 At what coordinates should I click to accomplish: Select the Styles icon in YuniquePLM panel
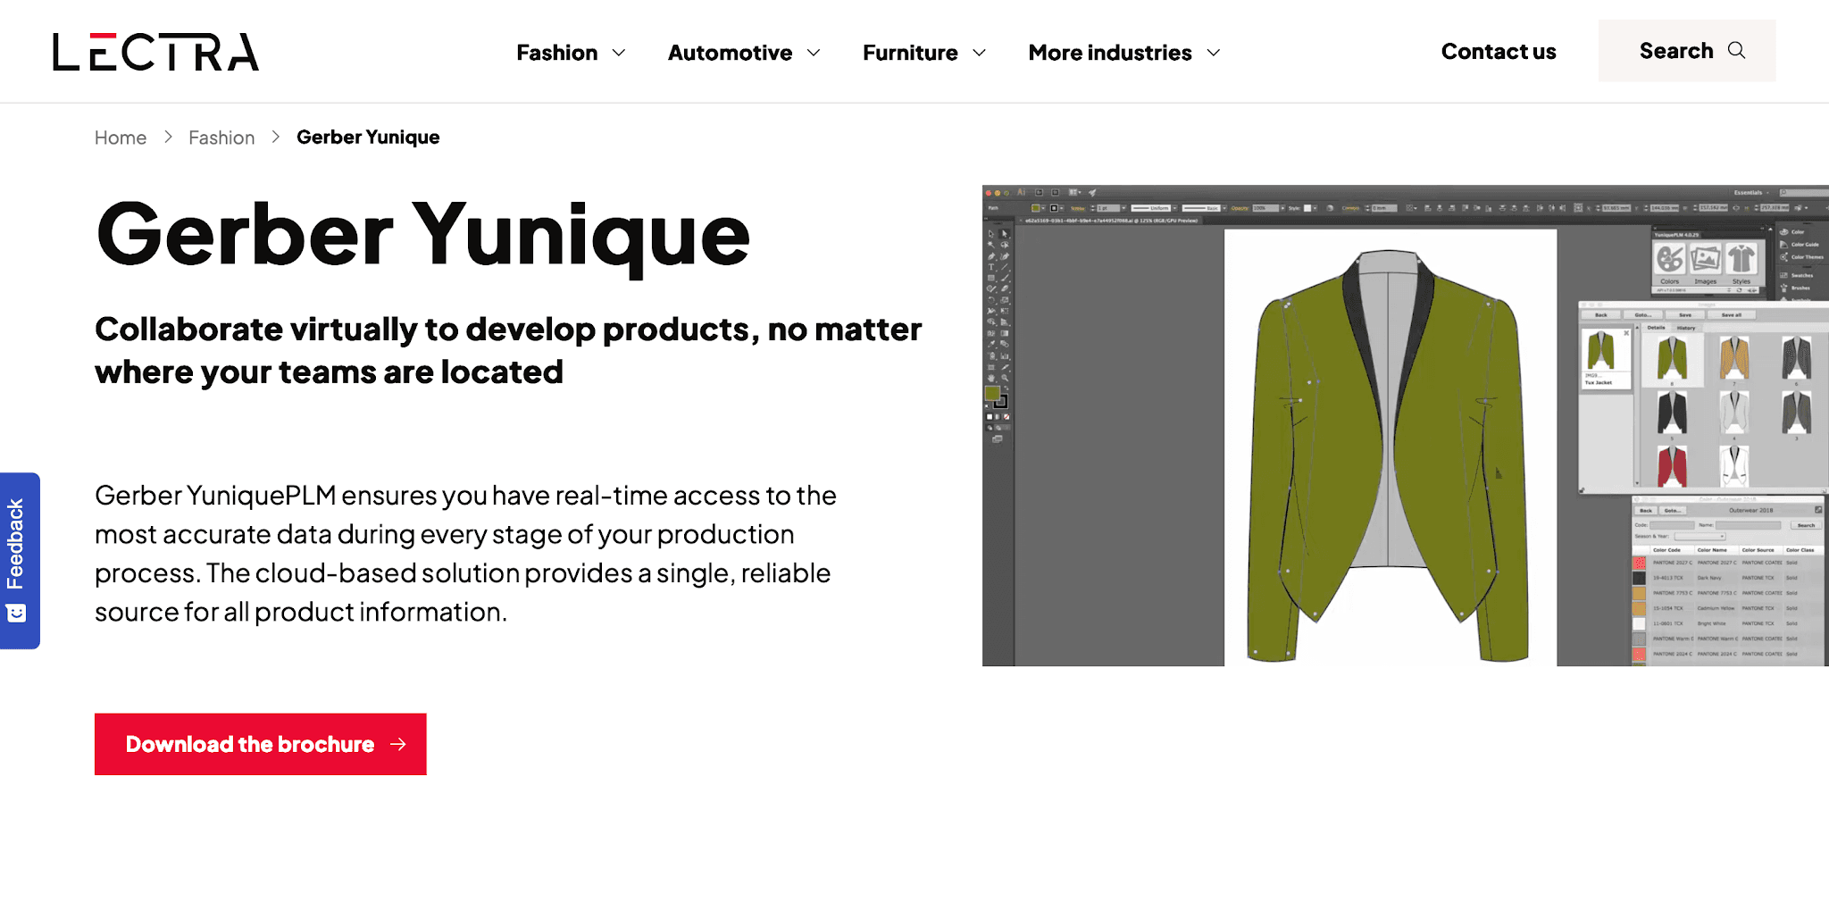(x=1741, y=260)
